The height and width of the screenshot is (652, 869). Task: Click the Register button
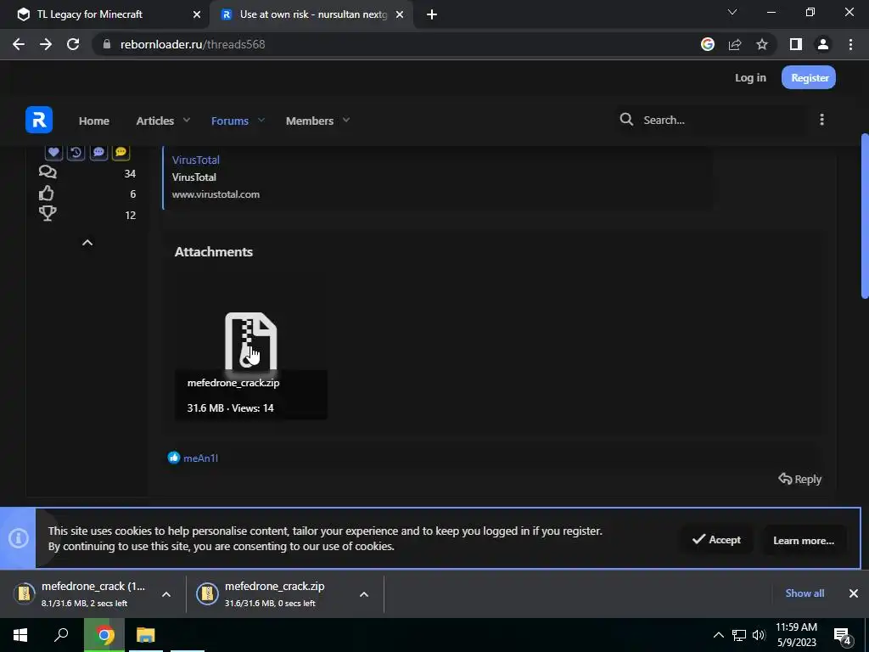pos(809,77)
